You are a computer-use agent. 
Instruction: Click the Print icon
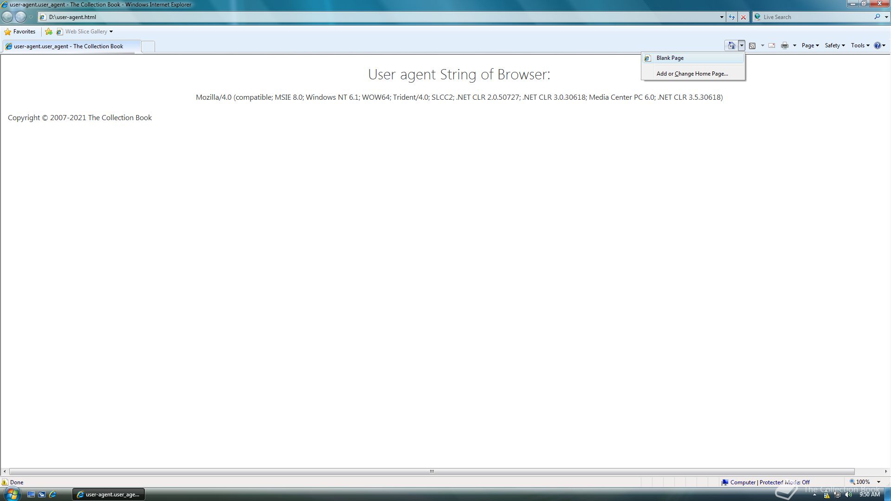(785, 45)
